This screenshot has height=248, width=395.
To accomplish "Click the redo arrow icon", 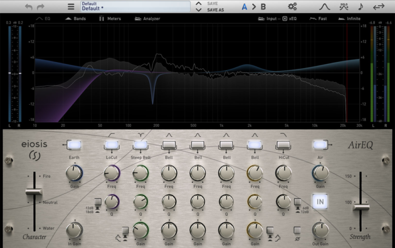I will pos(41,7).
